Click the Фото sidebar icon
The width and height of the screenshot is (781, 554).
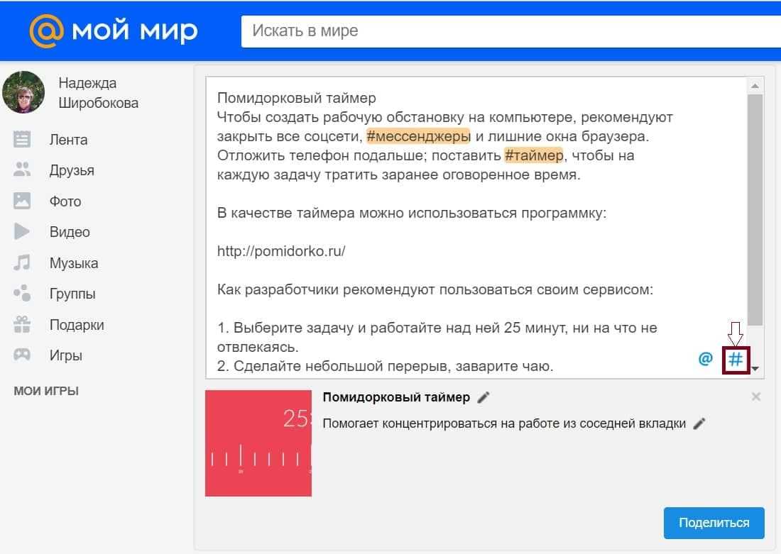[x=23, y=201]
